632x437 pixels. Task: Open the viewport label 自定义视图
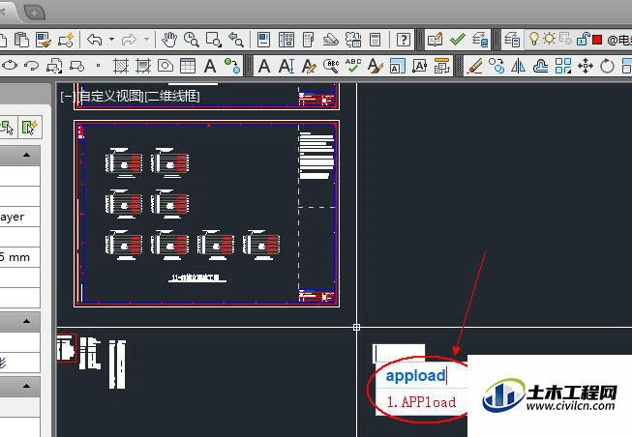(x=110, y=96)
